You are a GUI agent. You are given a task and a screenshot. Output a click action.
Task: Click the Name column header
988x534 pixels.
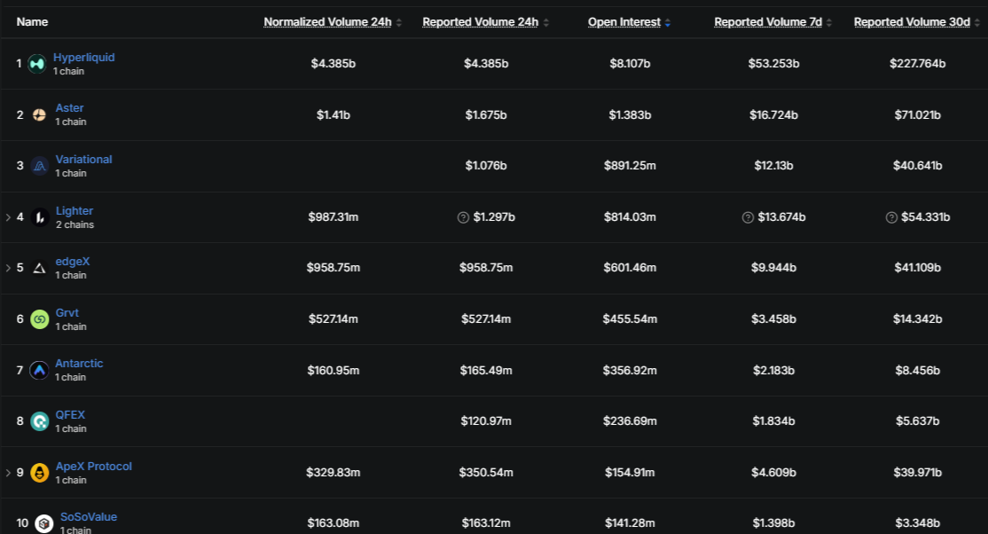click(x=32, y=22)
